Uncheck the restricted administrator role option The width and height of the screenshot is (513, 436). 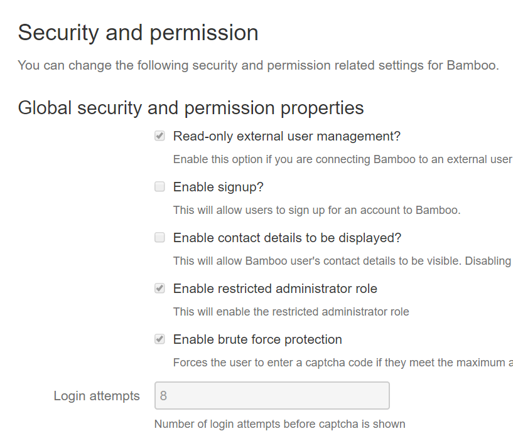pyautogui.click(x=159, y=288)
